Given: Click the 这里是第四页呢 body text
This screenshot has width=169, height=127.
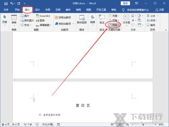Looking at the screenshot, I should [52, 115].
